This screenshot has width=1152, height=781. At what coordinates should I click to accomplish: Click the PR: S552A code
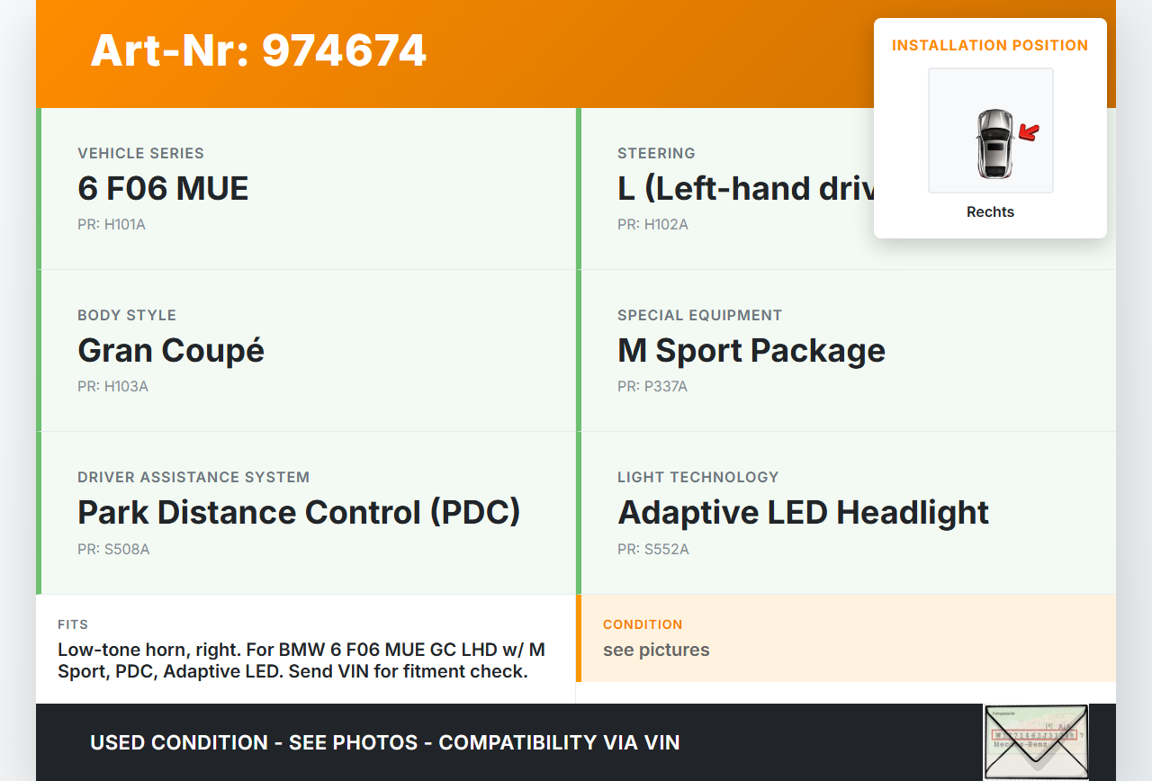click(x=652, y=549)
